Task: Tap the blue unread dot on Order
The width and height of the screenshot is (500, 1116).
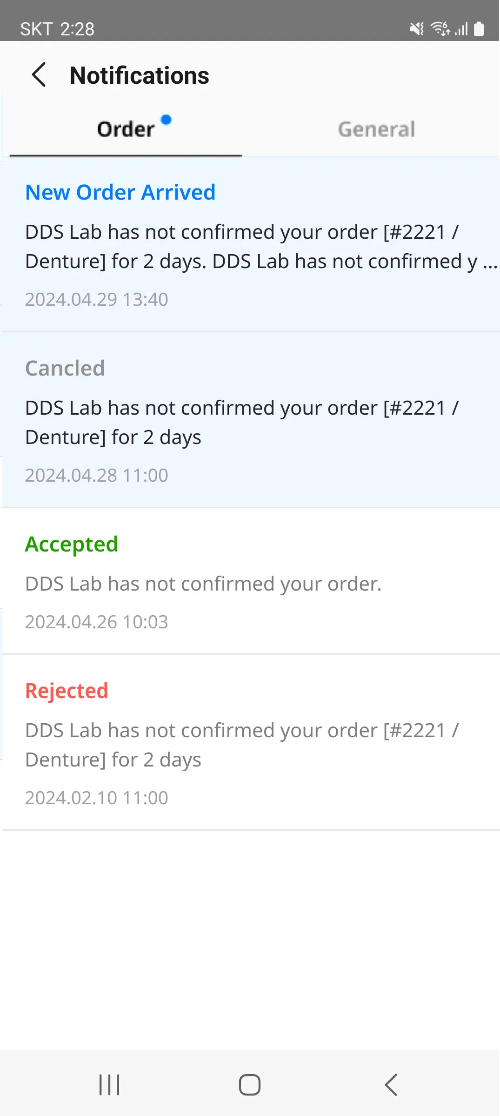Action: click(x=166, y=120)
